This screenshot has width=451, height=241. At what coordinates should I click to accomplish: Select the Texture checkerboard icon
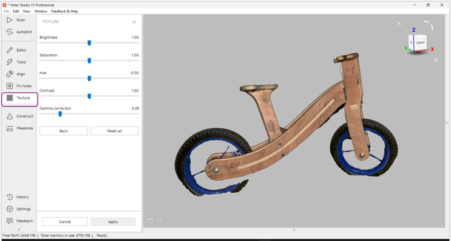(10, 98)
